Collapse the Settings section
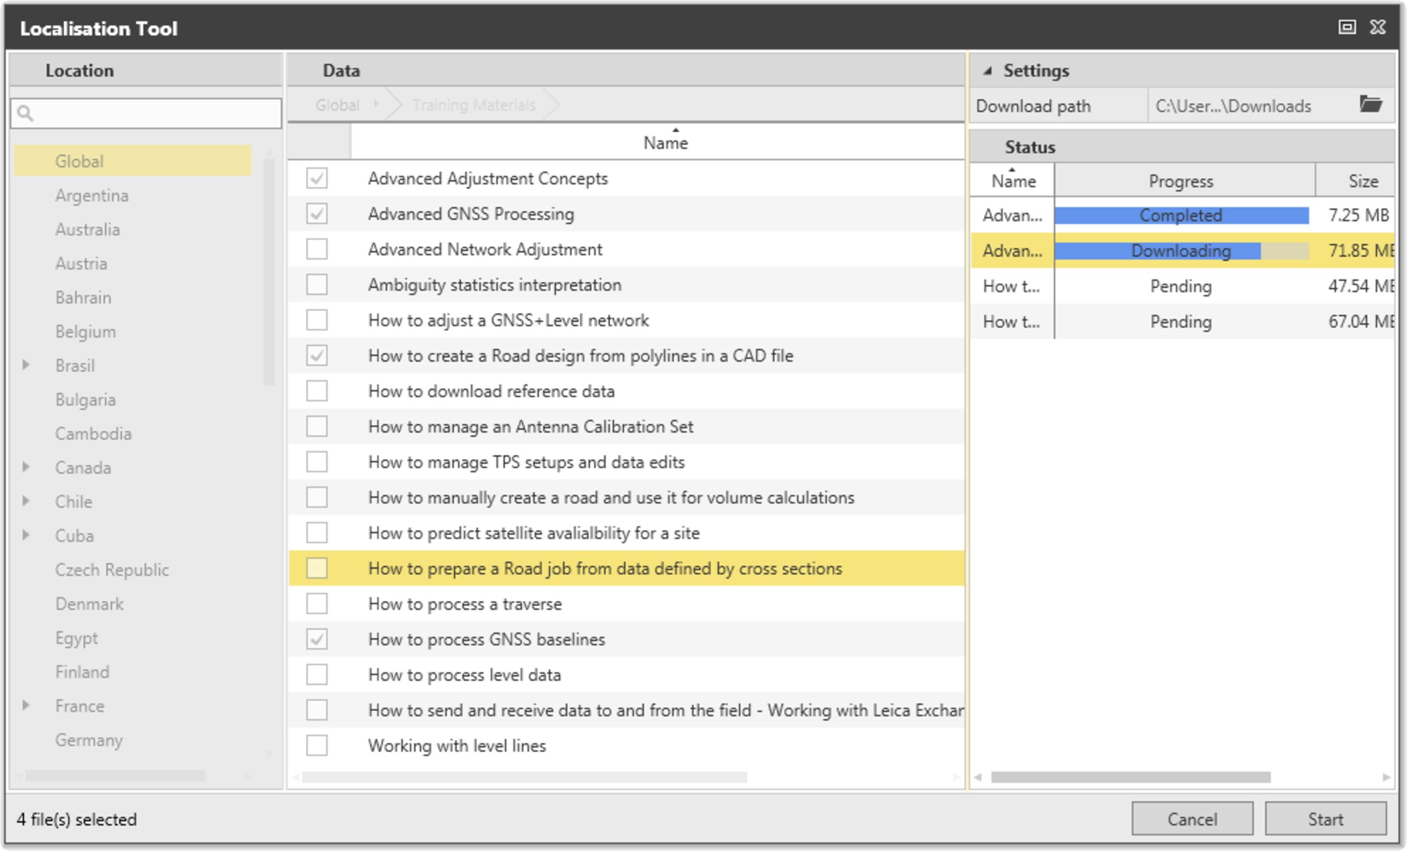Screen dimensions: 1407x851 pos(987,71)
